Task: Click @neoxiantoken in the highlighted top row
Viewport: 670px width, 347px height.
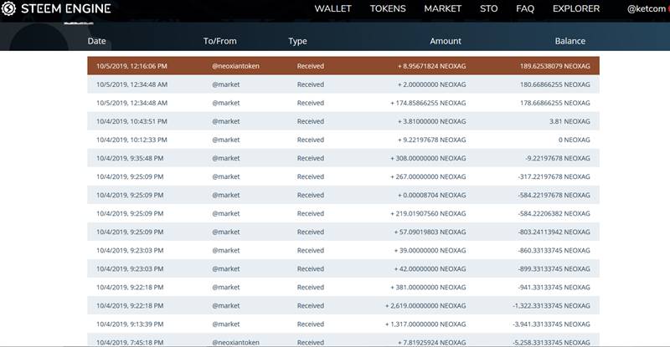Action: [235, 66]
